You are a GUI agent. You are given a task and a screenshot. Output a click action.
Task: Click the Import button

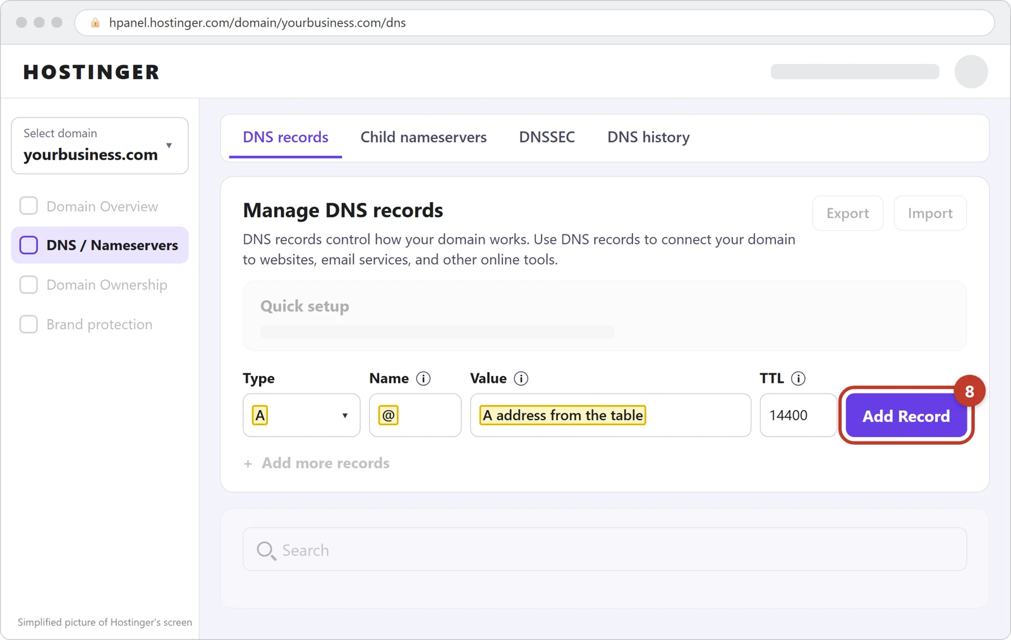[x=930, y=214]
